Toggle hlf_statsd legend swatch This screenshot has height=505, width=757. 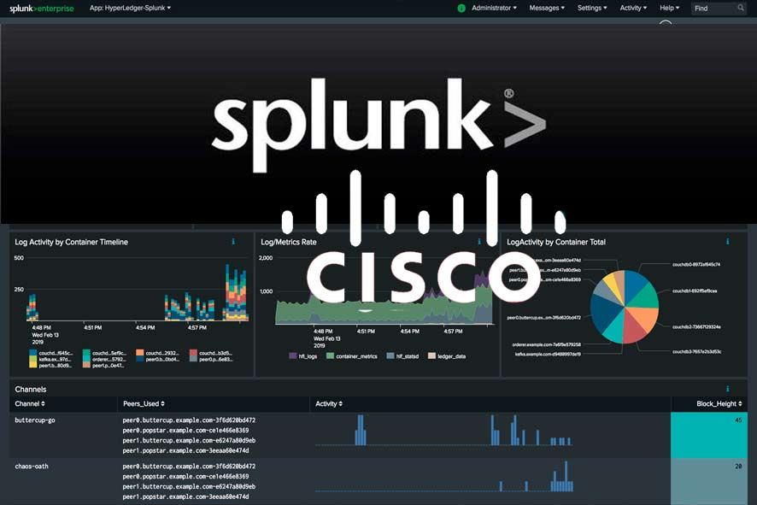tap(390, 356)
